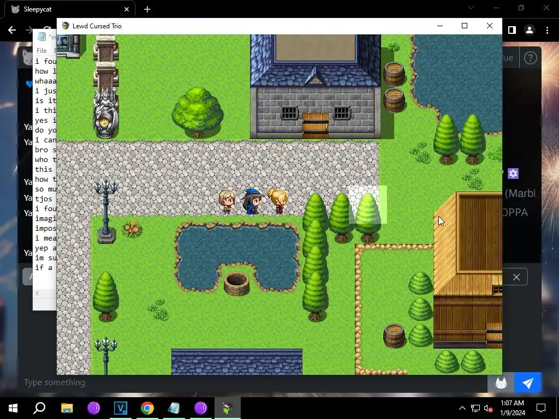This screenshot has height=419, width=559.
Task: Maximize the Lewd Cursed Trio window
Action: [x=464, y=26]
